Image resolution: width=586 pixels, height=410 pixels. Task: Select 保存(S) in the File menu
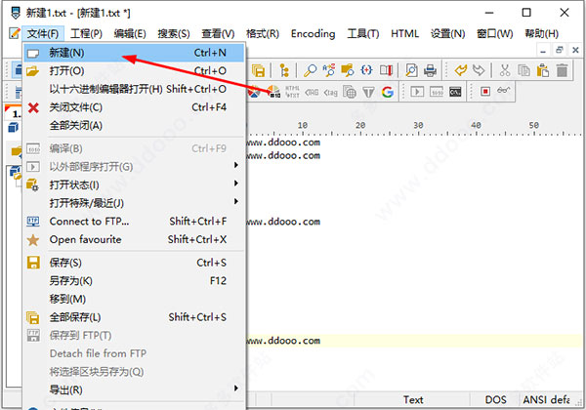(134, 263)
